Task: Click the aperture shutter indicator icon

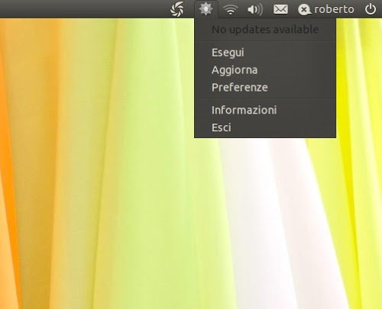Action: click(x=177, y=9)
